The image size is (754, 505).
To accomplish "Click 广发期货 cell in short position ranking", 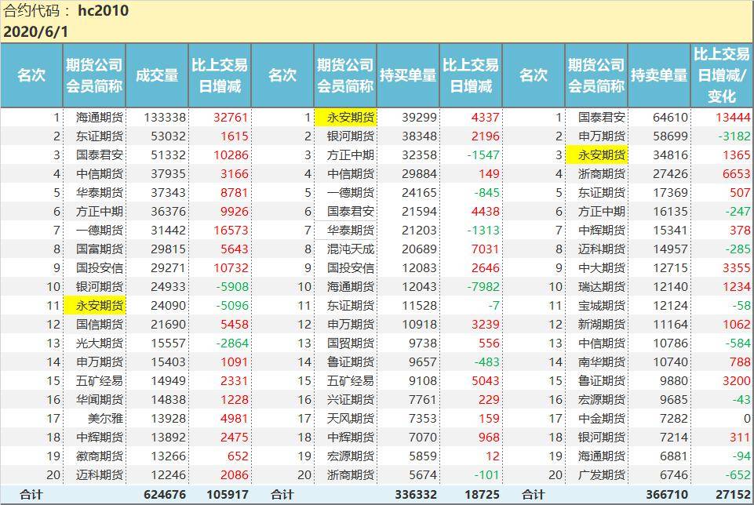I will click(601, 474).
